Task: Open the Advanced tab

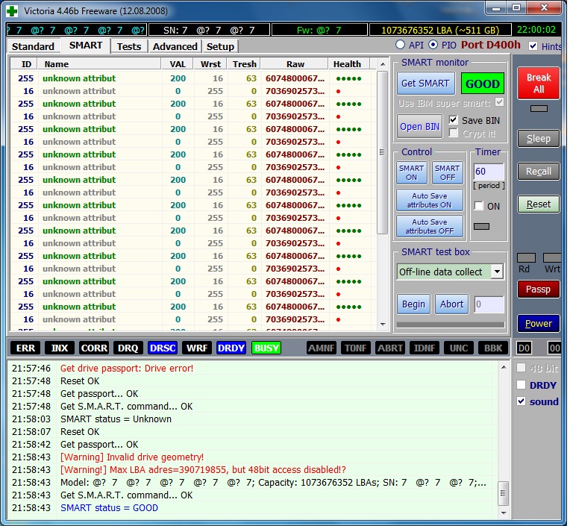Action: pos(175,46)
